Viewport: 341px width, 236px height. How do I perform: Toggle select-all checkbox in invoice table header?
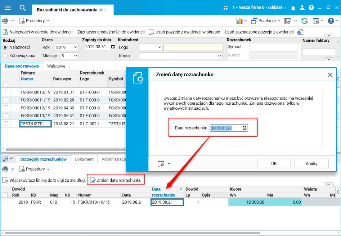tap(6, 85)
